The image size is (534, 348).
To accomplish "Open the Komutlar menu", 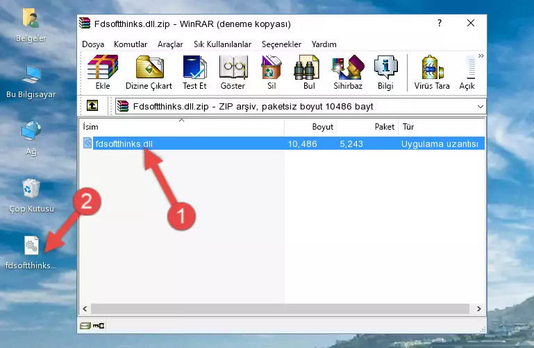I will [131, 44].
